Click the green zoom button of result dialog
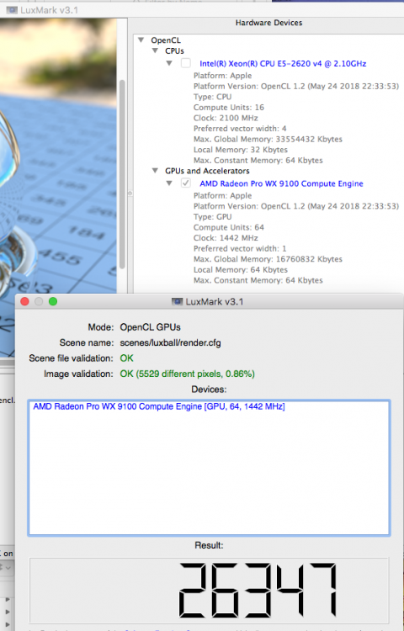The image size is (404, 631). pyautogui.click(x=53, y=301)
